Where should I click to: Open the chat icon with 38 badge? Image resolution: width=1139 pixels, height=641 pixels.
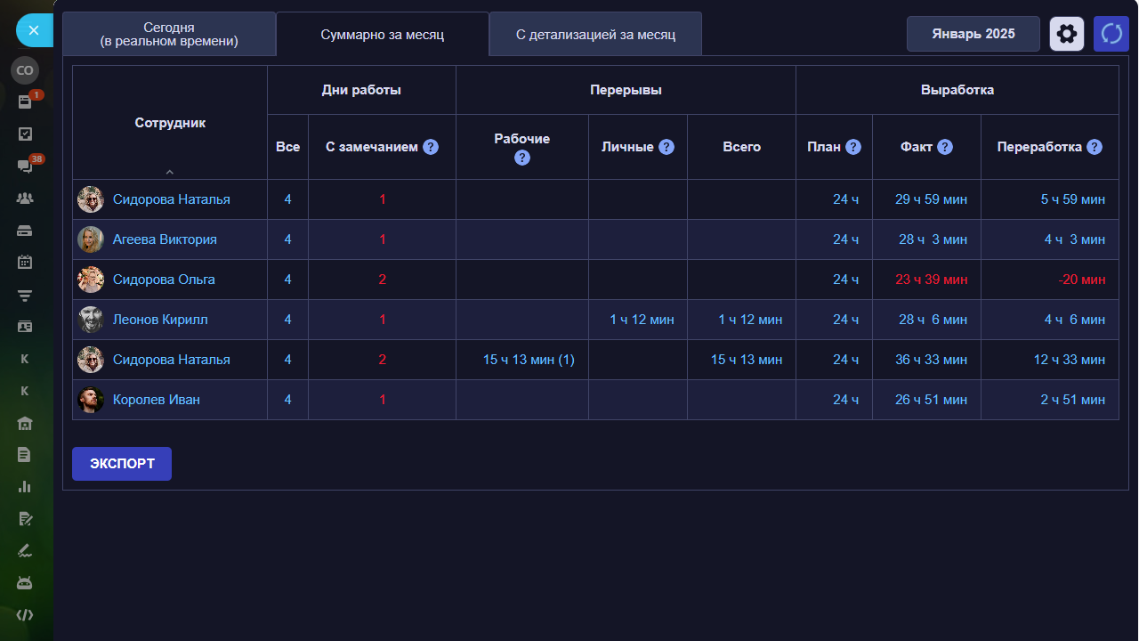click(25, 166)
